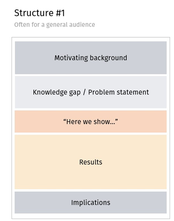
Task: Click the word "Motivating" in the first block
Action: pyautogui.click(x=71, y=58)
